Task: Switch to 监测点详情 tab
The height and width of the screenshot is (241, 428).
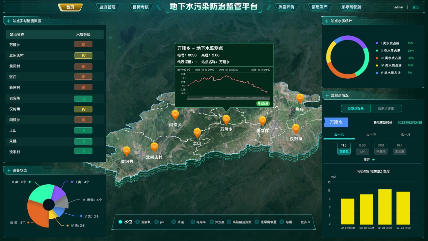Action: point(386,108)
